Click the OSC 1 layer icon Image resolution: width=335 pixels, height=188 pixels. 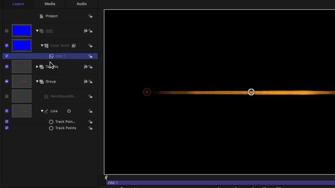pos(51,56)
